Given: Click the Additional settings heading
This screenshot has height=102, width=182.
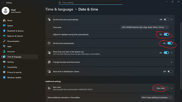Looking at the screenshot, I should click(53, 81).
